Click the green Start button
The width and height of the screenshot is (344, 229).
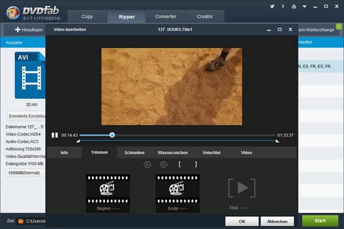320,221
